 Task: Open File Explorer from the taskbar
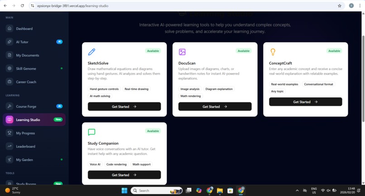coord(220,191)
